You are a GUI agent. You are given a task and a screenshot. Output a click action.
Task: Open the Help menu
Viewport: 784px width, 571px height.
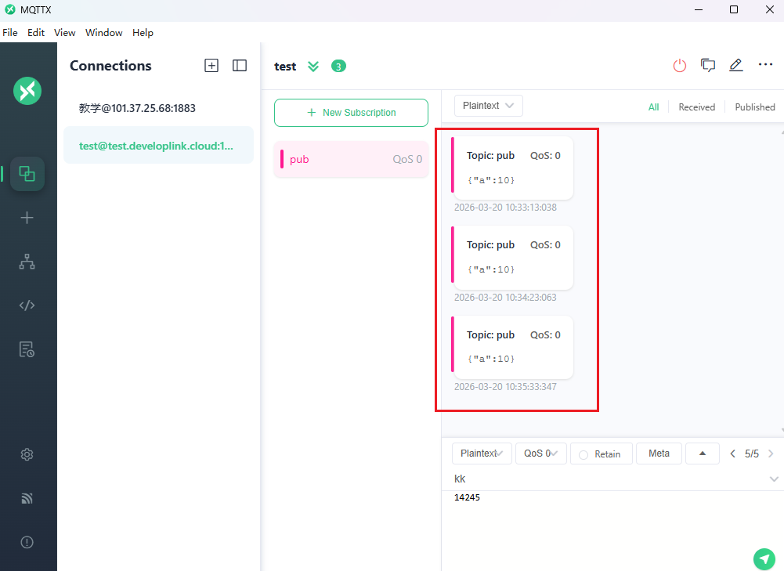143,33
